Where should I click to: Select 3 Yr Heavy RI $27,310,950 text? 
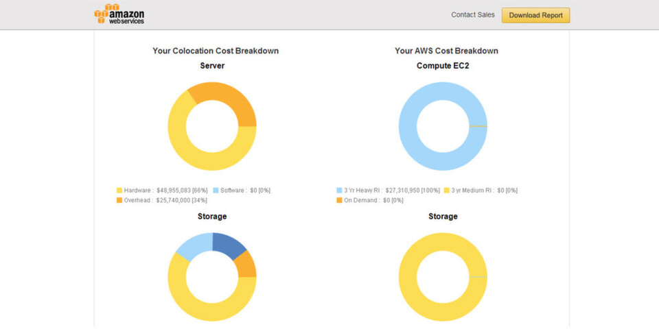tap(392, 191)
